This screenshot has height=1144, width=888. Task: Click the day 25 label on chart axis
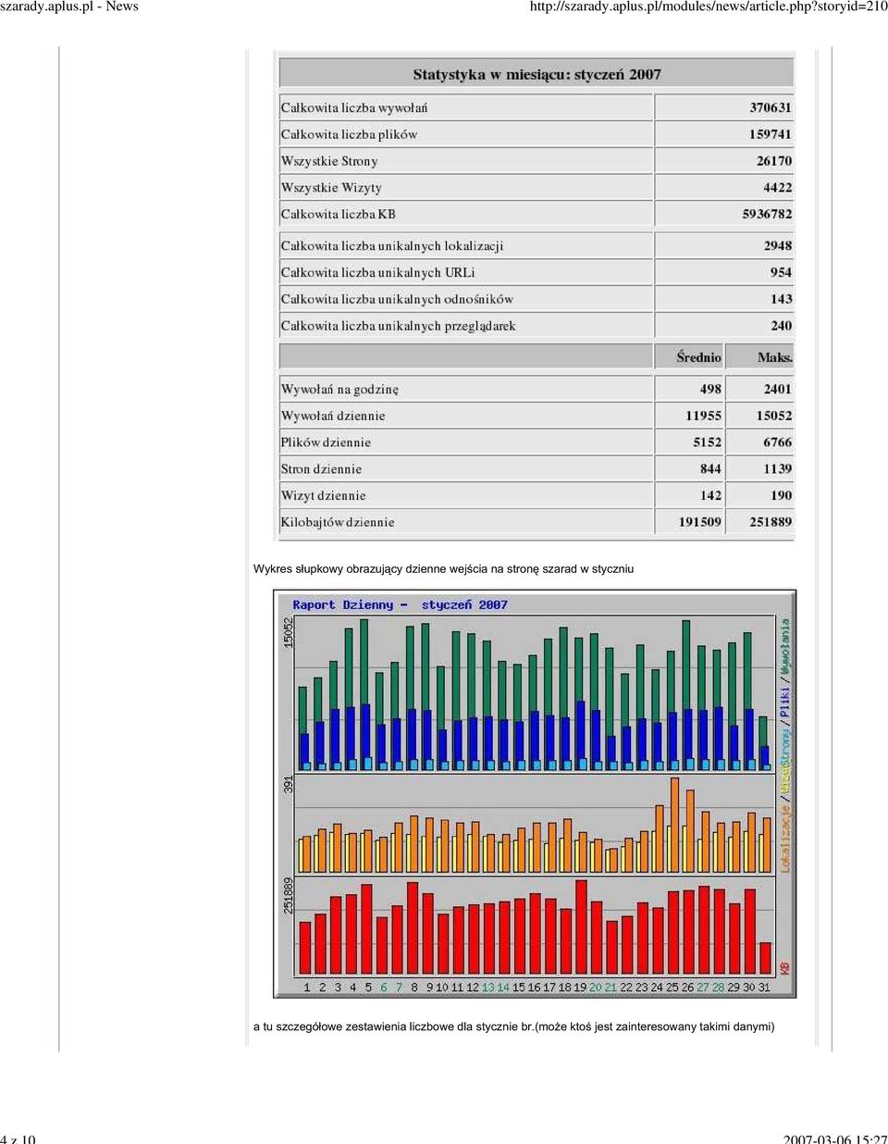coord(672,988)
